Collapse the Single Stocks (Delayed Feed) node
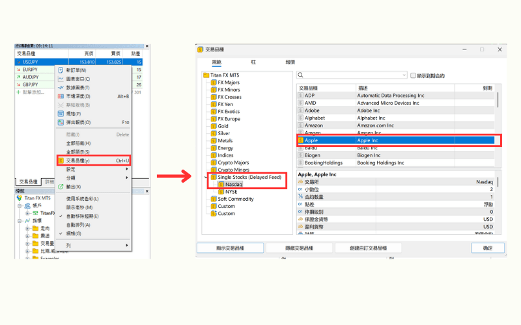Image resolution: width=521 pixels, height=325 pixels. pyautogui.click(x=207, y=177)
